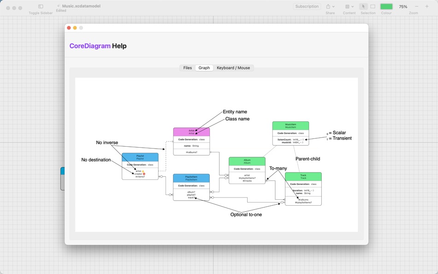Click the Track entity header in diagram
The height and width of the screenshot is (274, 438).
[303, 177]
